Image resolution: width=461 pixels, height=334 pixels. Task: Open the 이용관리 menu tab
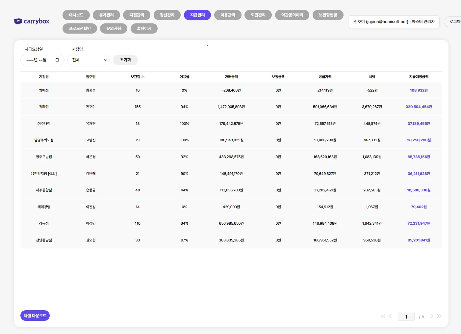point(228,15)
